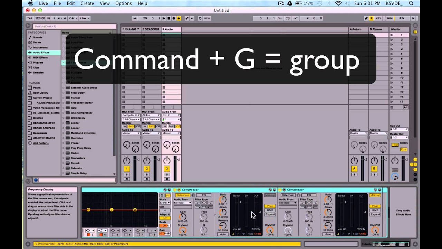This screenshot has height=249, width=442.
Task: Toggle the MIDI Arrangement Overdub plus button
Action: [x=179, y=18]
